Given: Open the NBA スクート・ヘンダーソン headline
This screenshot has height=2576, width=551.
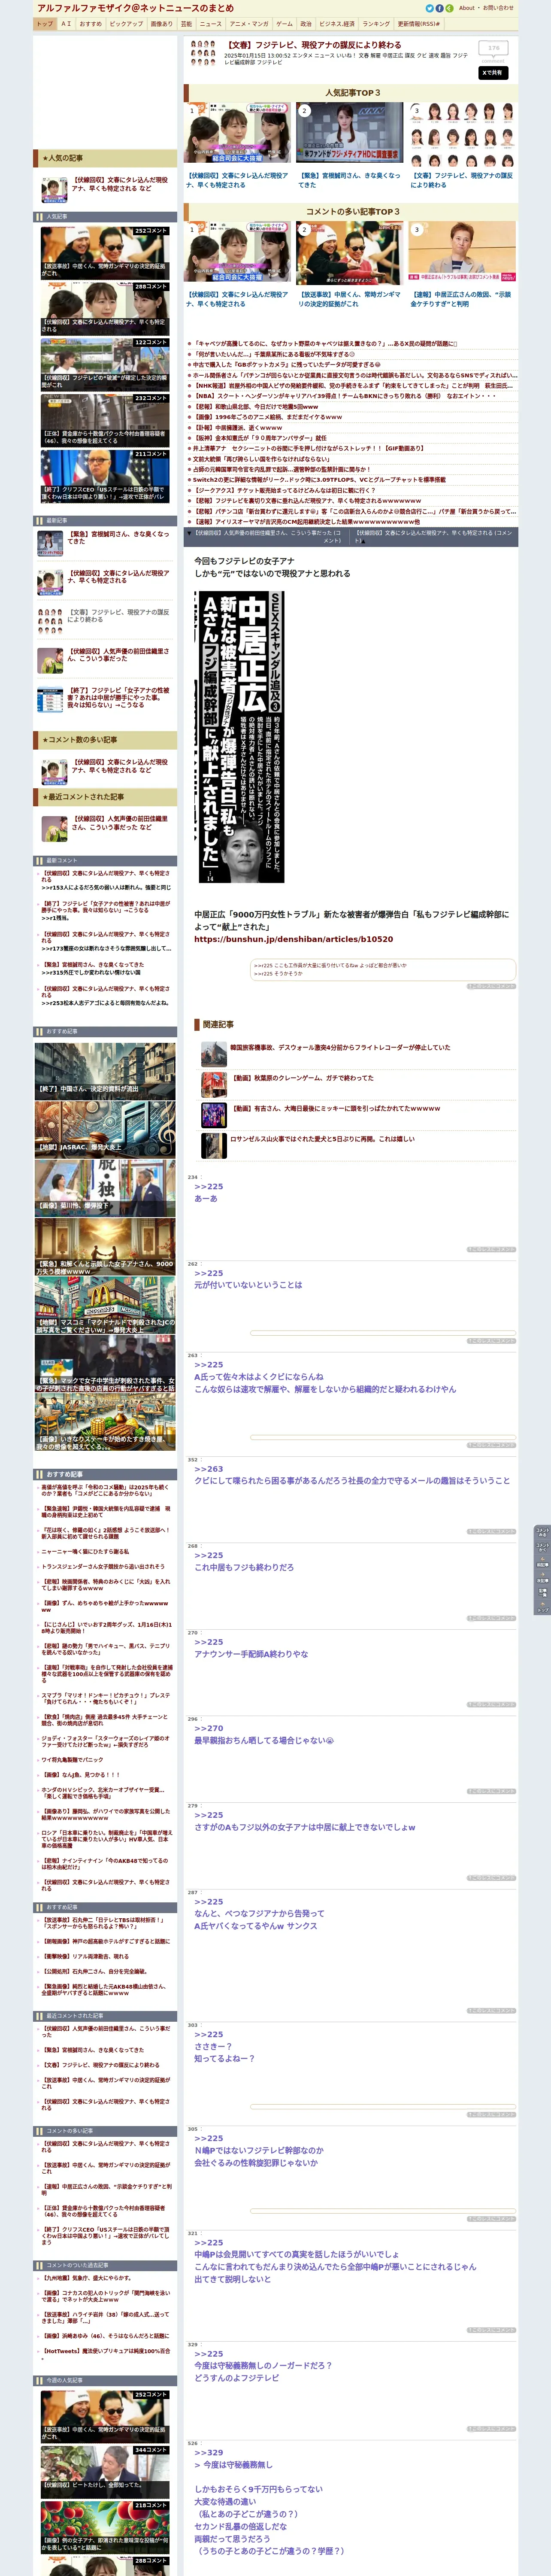Looking at the screenshot, I should [x=345, y=396].
